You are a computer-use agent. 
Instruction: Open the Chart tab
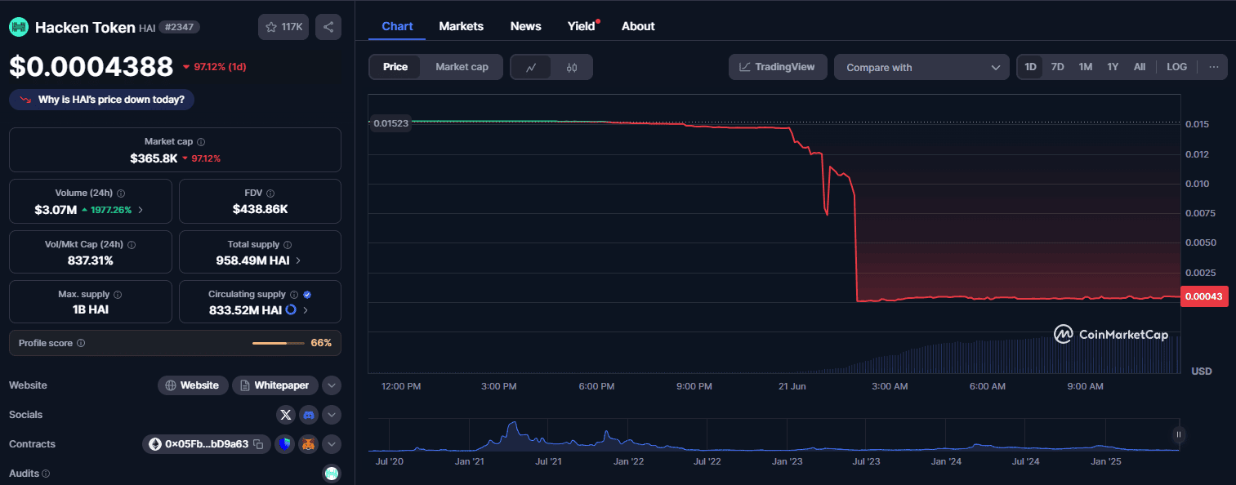pos(397,26)
